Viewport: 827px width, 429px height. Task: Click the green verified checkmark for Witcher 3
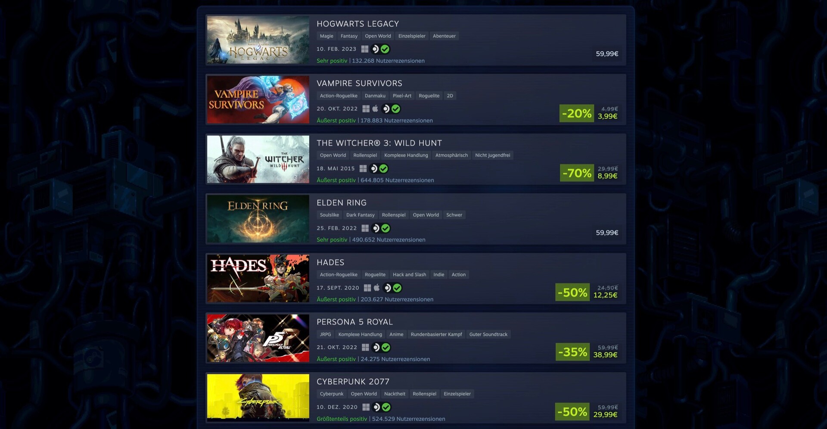(x=383, y=169)
